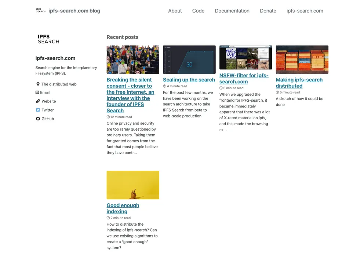Click the chain-link Website icon
Viewport: 364px width, 273px height.
pyautogui.click(x=38, y=101)
